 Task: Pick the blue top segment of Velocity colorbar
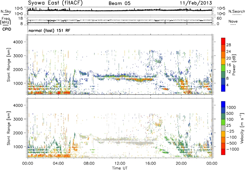point(223,104)
